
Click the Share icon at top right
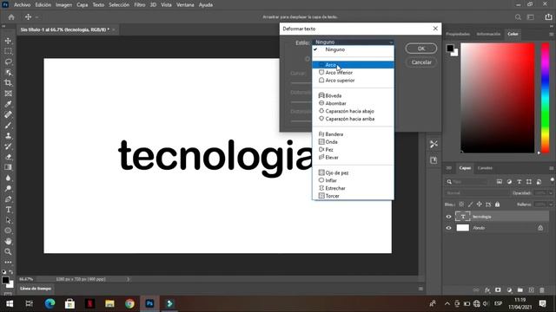point(548,17)
